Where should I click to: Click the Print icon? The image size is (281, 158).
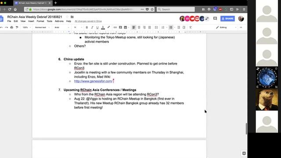pyautogui.click(x=12, y=27)
